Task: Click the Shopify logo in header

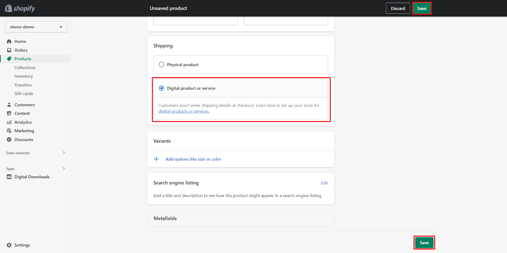Action: pyautogui.click(x=20, y=8)
